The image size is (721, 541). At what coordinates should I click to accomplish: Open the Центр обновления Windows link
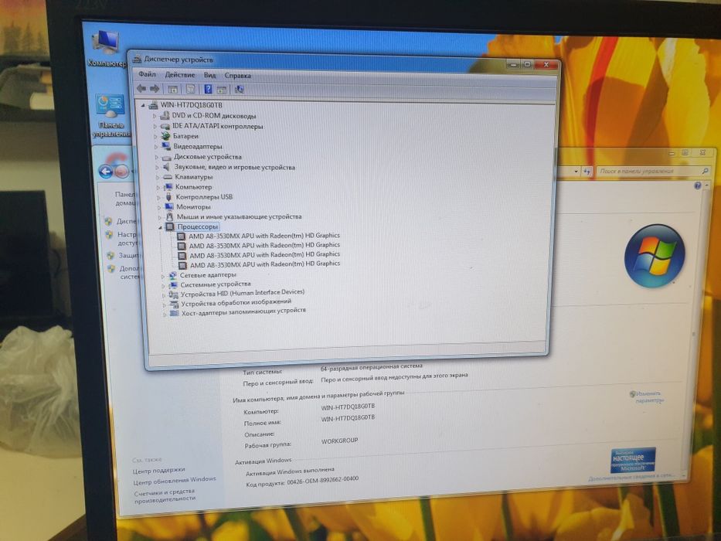coord(175,480)
